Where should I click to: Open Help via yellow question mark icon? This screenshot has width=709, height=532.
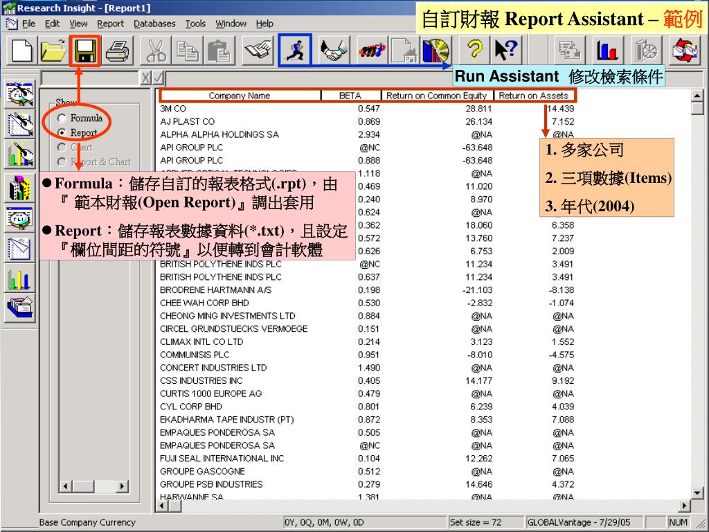click(x=474, y=50)
